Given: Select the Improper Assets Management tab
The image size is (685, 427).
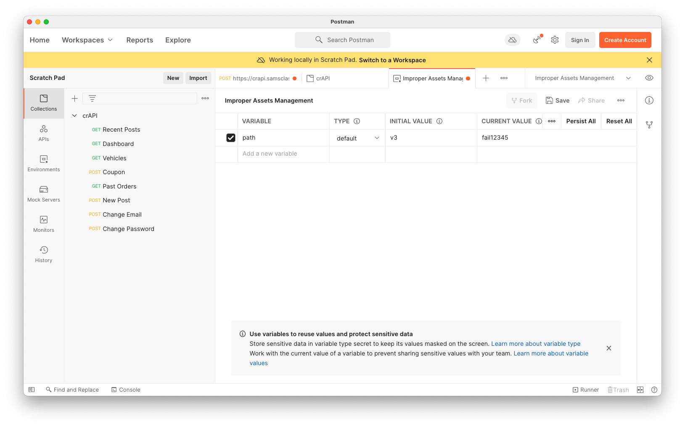Looking at the screenshot, I should (432, 78).
